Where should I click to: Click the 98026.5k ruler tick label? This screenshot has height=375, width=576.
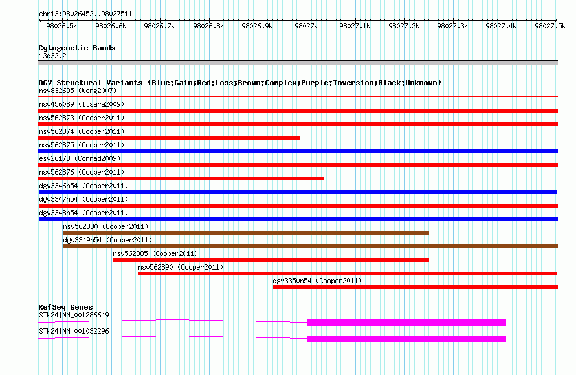(61, 26)
